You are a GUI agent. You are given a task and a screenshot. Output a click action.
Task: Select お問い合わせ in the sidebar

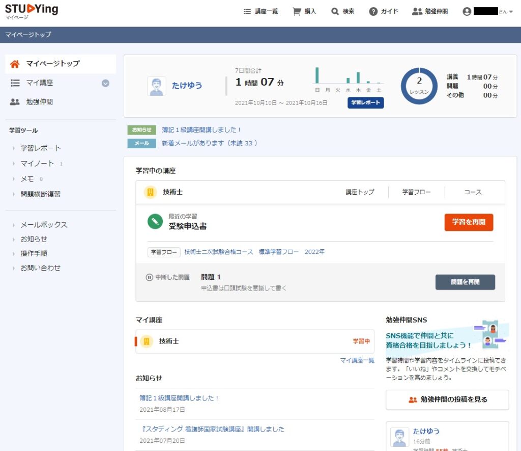point(41,268)
